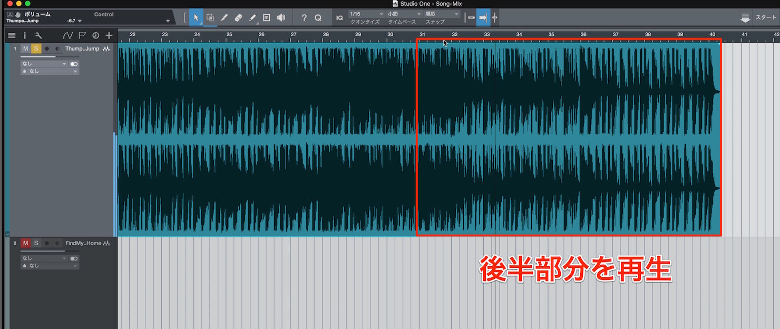Unsolo the Thump..Jump track

36,49
